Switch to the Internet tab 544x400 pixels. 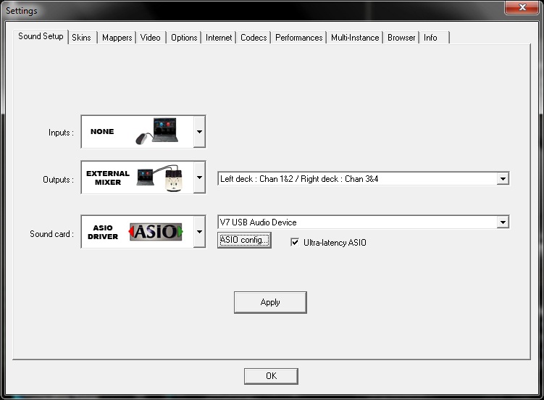click(219, 38)
